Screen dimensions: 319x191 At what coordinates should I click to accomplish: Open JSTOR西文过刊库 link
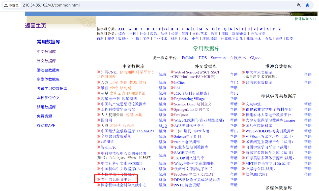coord(189,158)
